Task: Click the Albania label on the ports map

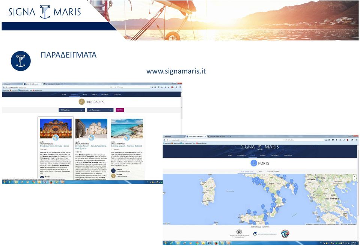Action: (x=311, y=179)
